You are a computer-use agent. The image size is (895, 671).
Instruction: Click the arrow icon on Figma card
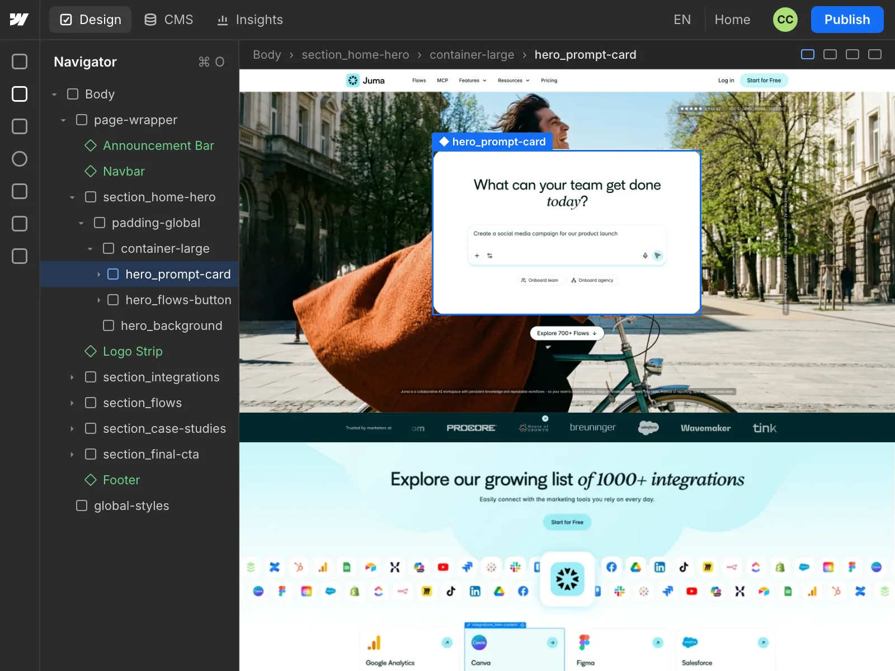pyautogui.click(x=658, y=642)
